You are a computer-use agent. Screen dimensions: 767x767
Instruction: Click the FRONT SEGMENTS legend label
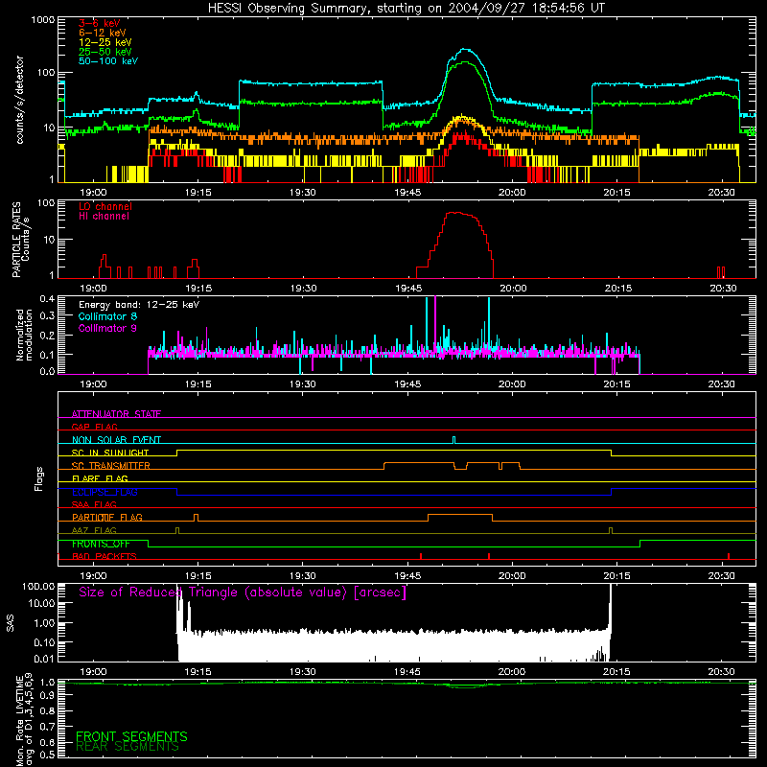tap(131, 736)
